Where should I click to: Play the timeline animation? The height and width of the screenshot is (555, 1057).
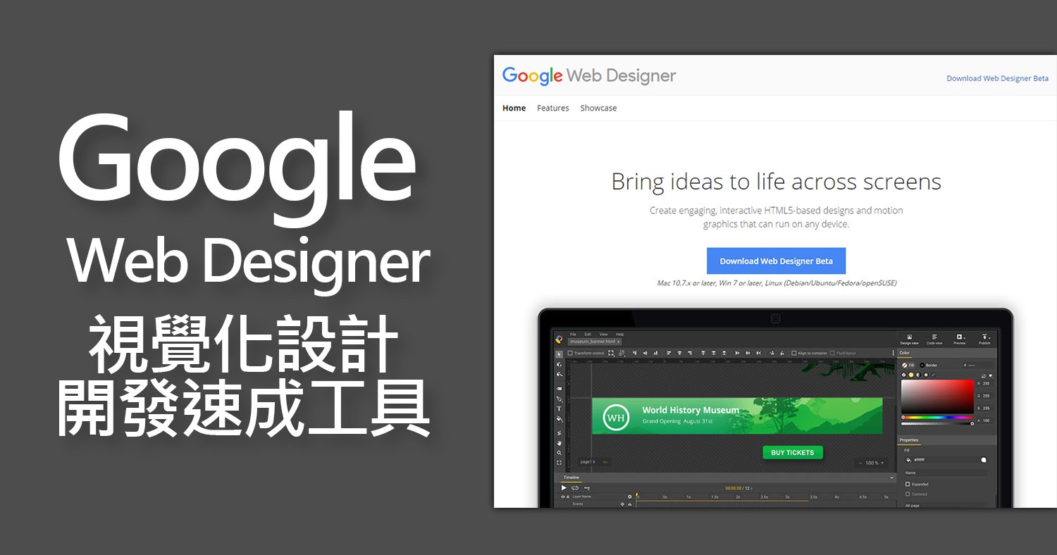click(564, 487)
